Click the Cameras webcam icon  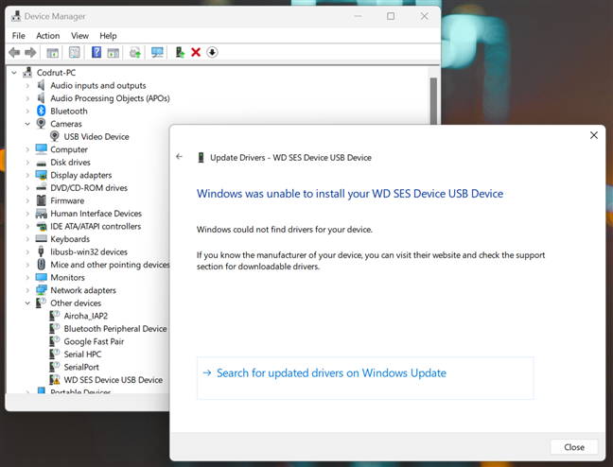click(41, 124)
